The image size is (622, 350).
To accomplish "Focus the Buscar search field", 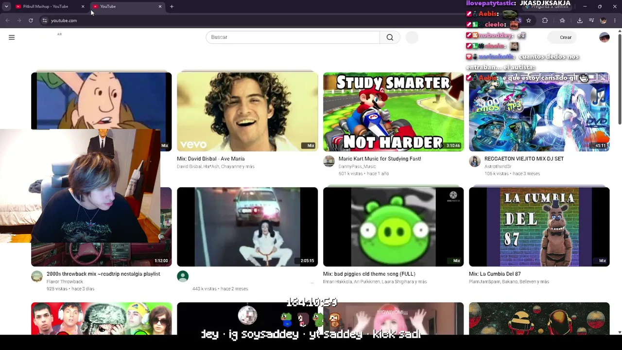I will tap(293, 37).
